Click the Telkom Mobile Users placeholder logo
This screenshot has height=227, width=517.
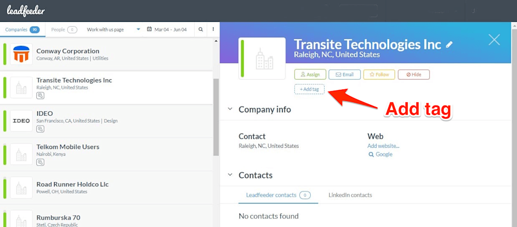coord(21,154)
